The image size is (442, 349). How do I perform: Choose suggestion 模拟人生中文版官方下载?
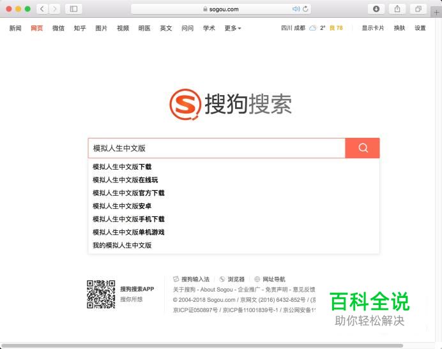click(234, 193)
